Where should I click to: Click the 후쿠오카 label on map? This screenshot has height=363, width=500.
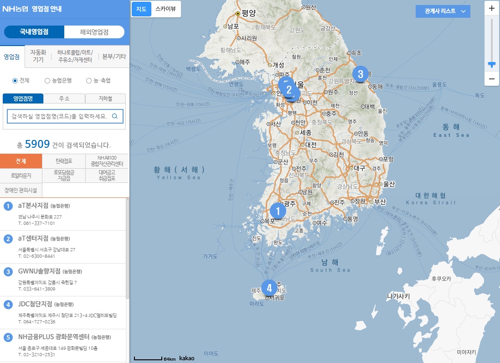point(441,279)
